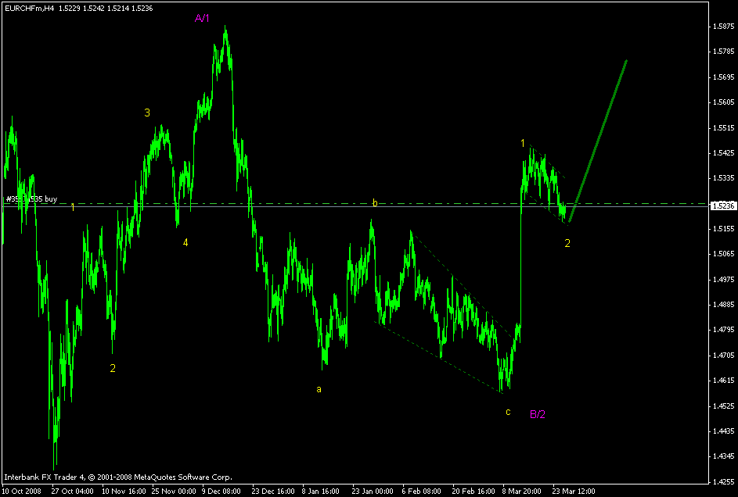This screenshot has height=497, width=738.
Task: Select the magenta A/1 wave label
Action: click(201, 17)
